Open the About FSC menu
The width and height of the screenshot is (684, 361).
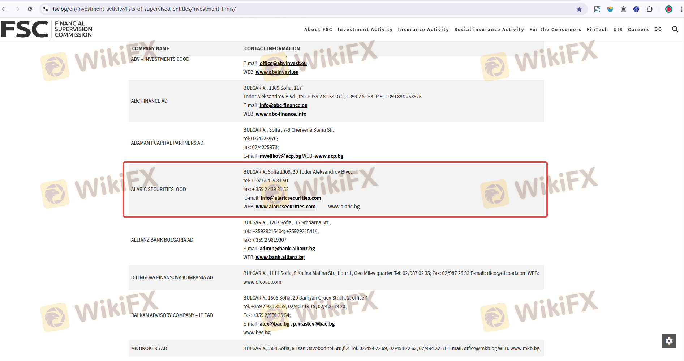point(318,30)
